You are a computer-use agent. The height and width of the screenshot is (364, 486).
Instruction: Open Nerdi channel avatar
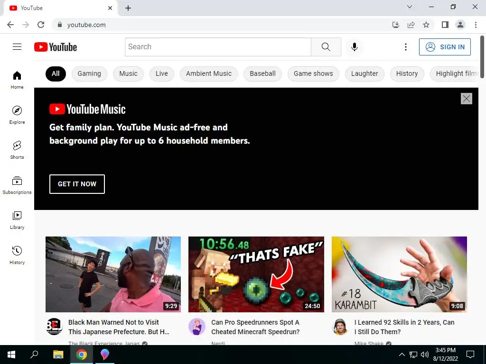pyautogui.click(x=197, y=327)
